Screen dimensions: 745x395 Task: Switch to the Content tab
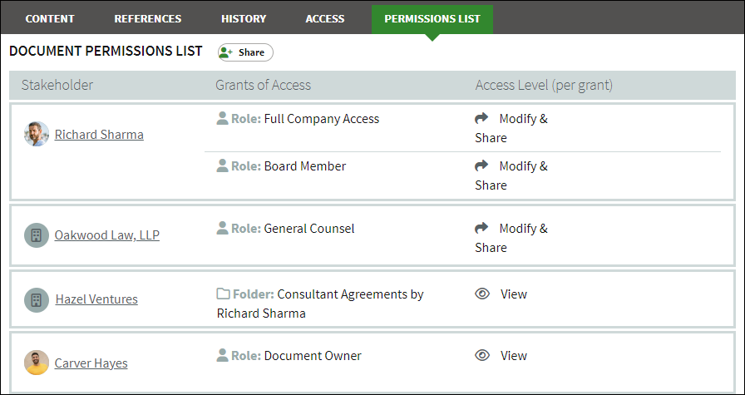(x=50, y=19)
